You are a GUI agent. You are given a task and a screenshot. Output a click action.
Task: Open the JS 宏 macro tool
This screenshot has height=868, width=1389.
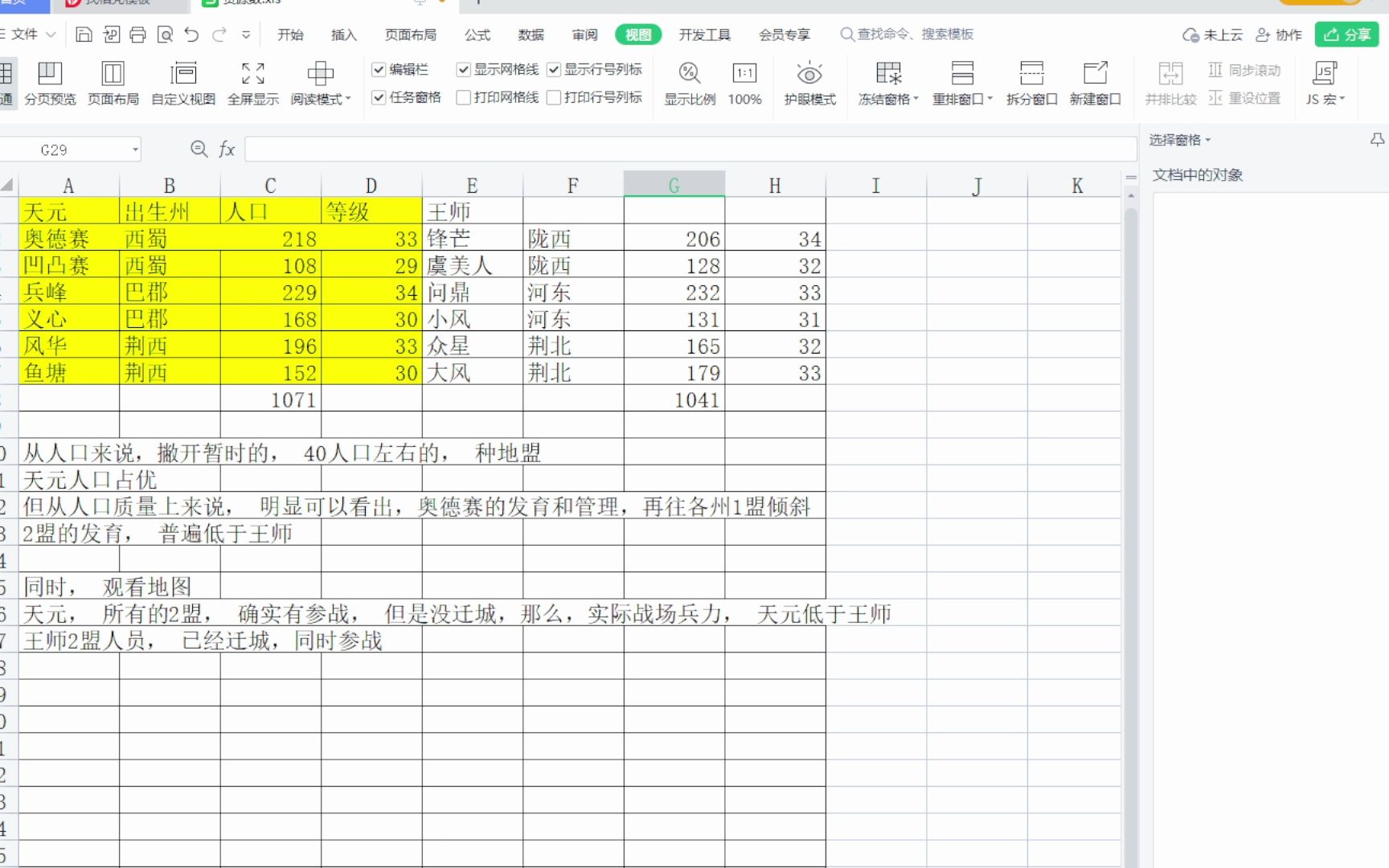coord(1325,84)
